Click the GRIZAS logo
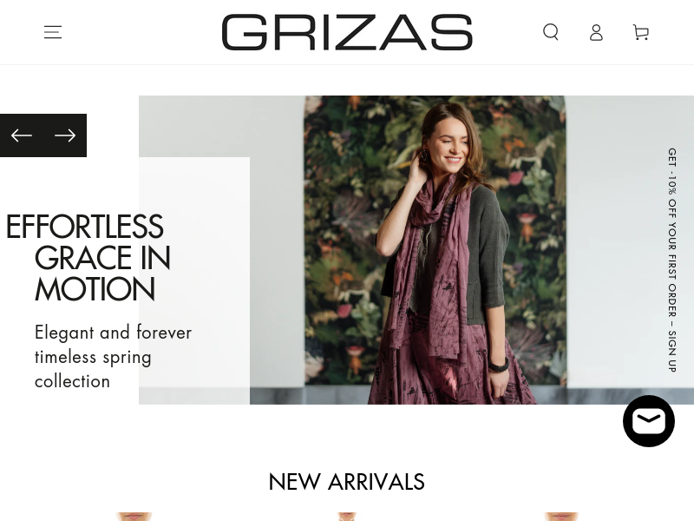Screen dimensions: 694x521 (347, 32)
